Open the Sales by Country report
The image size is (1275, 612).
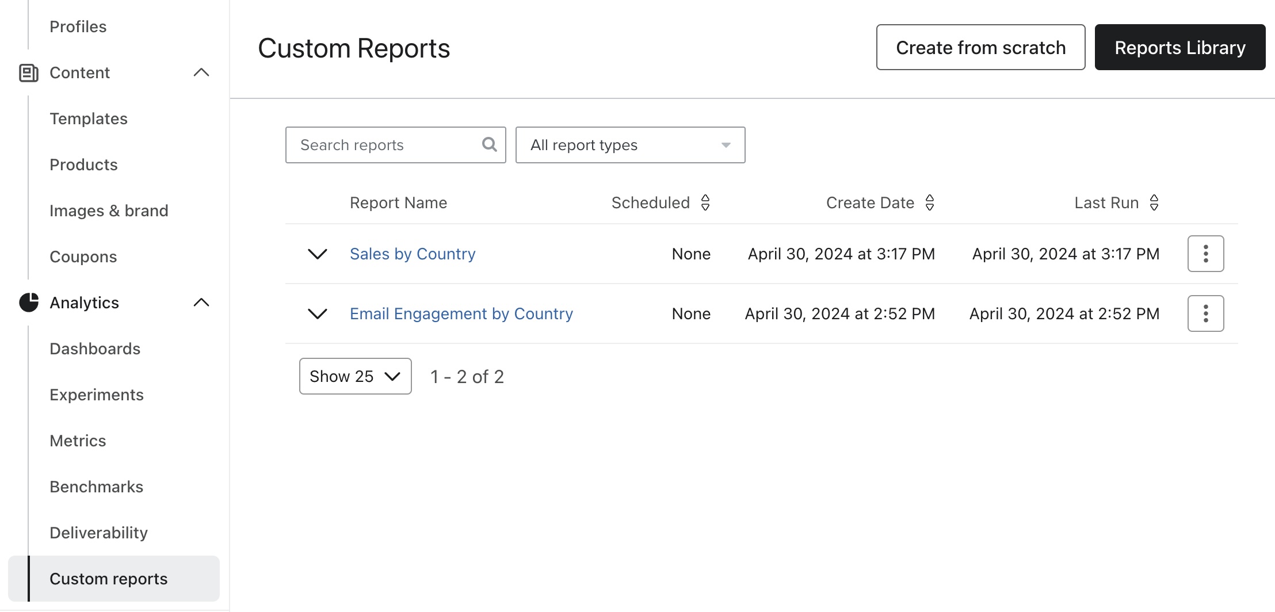point(412,253)
